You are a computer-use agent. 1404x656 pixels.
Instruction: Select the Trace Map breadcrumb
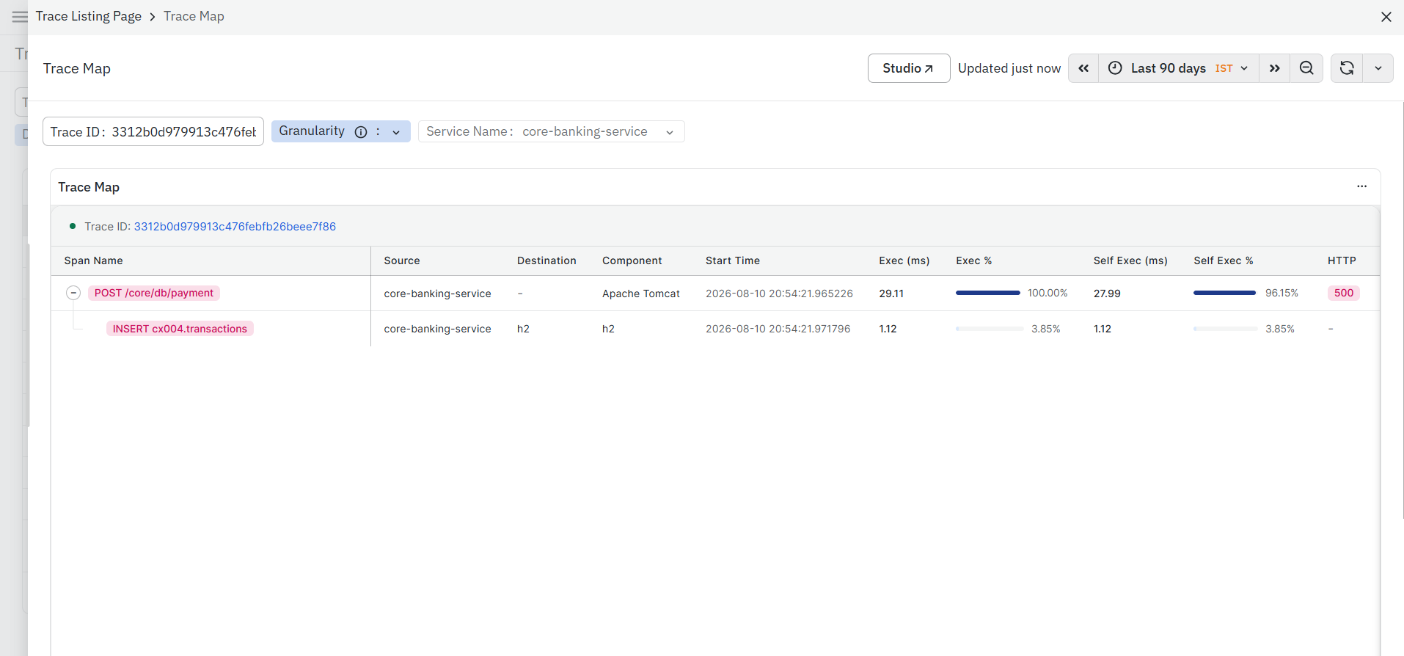[x=194, y=16]
